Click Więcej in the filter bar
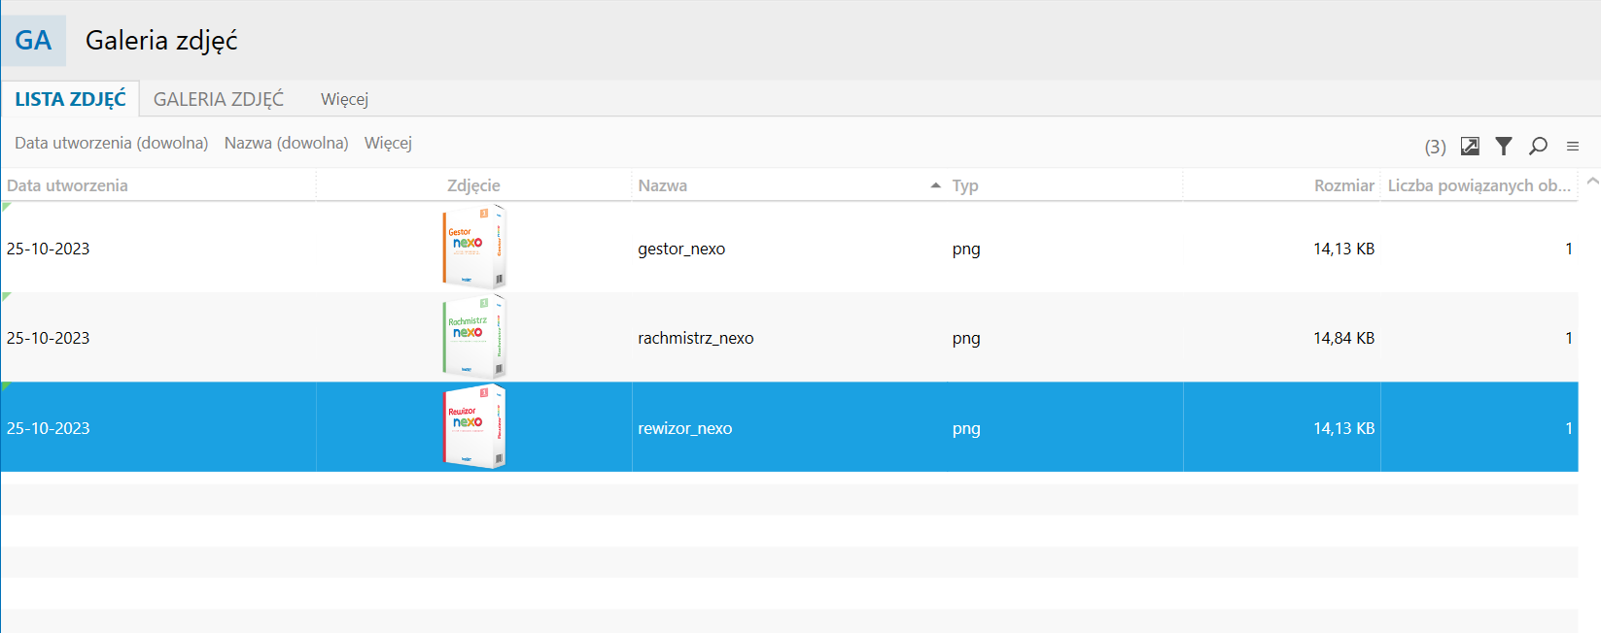The width and height of the screenshot is (1601, 633). point(388,143)
